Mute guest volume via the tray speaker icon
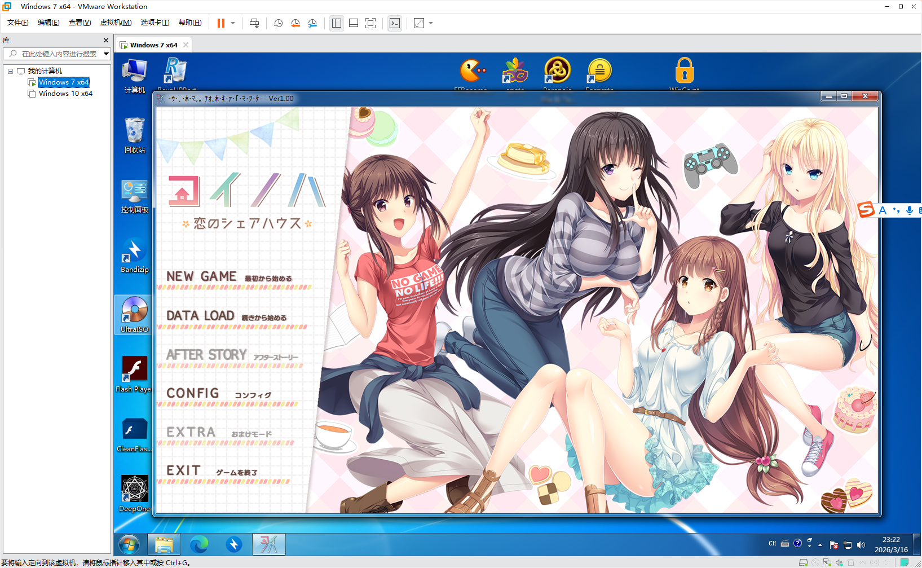The height and width of the screenshot is (568, 922). (x=861, y=544)
